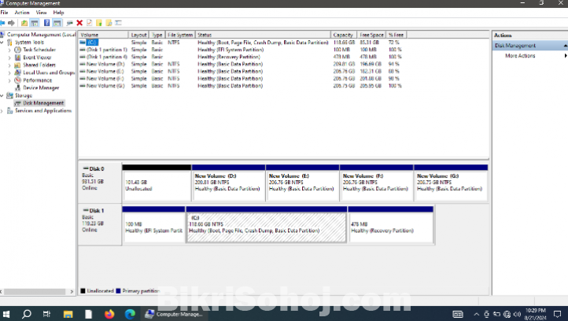Click the drive connection toolbar icon
Image resolution: width=568 pixels, height=321 pixels.
(69, 23)
